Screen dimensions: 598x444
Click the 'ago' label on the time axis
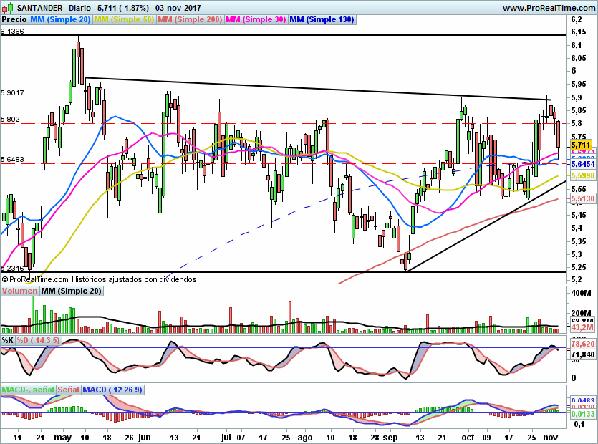coord(304,438)
